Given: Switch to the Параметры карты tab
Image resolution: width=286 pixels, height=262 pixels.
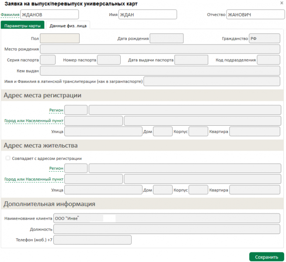Looking at the screenshot, I should [x=22, y=25].
